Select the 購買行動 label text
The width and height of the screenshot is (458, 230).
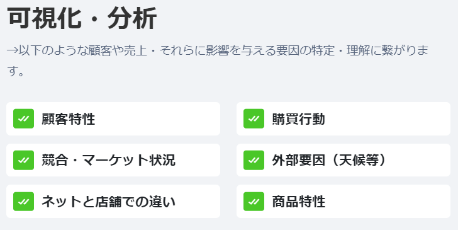[298, 119]
